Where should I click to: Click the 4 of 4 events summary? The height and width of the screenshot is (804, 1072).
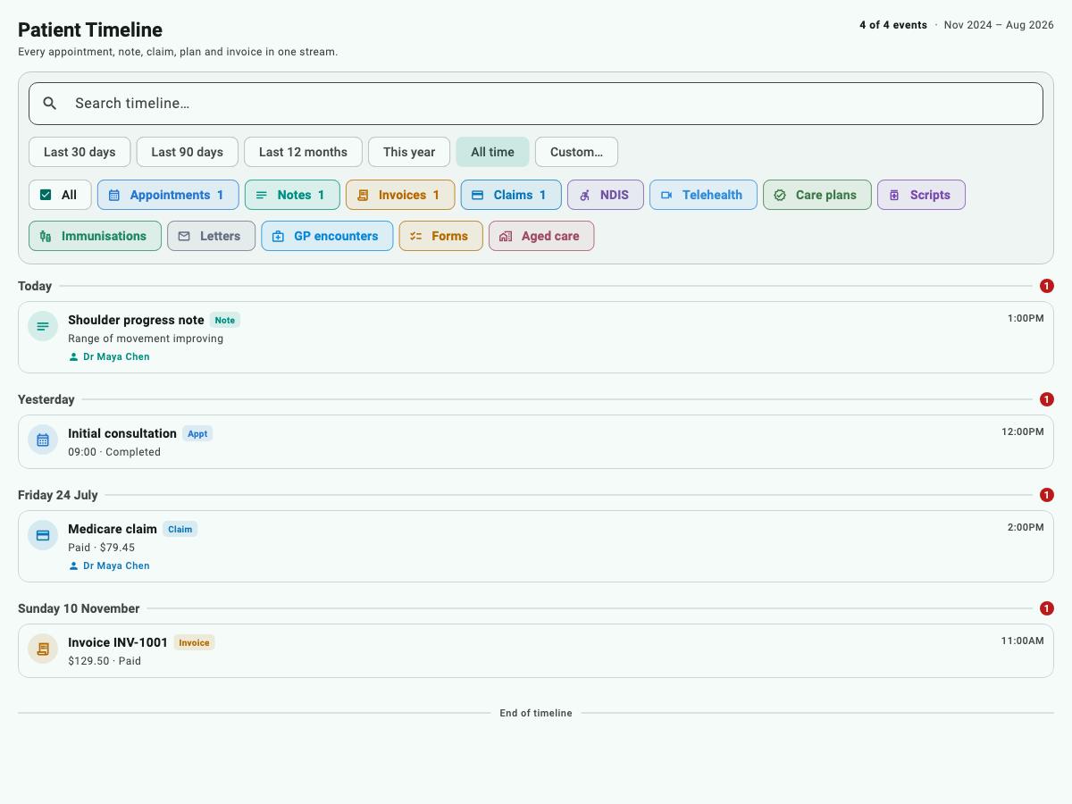pos(893,25)
